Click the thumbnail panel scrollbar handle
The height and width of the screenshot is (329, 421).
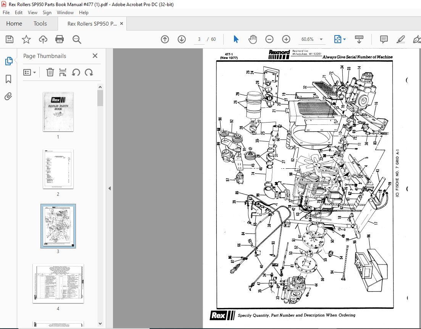[100, 98]
